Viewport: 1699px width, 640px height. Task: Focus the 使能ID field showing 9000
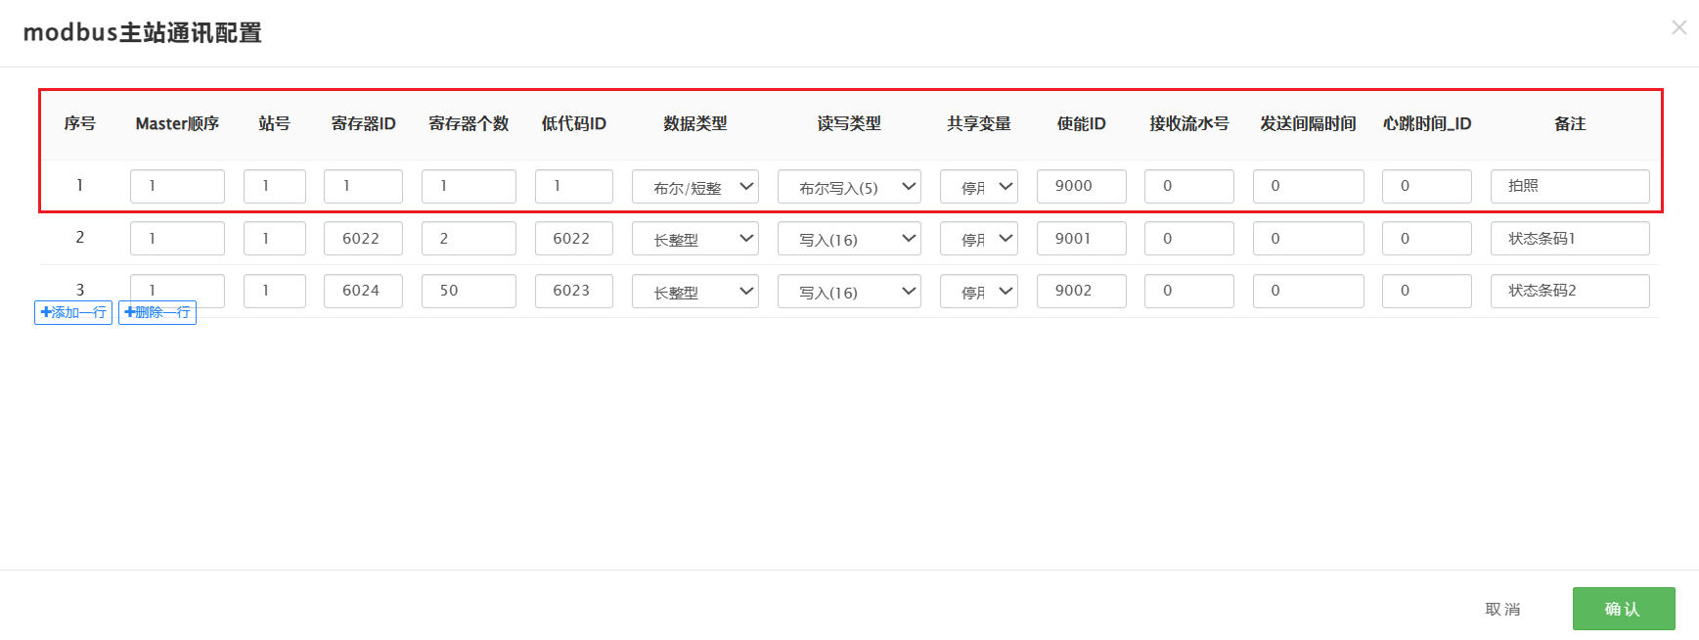(x=1081, y=186)
